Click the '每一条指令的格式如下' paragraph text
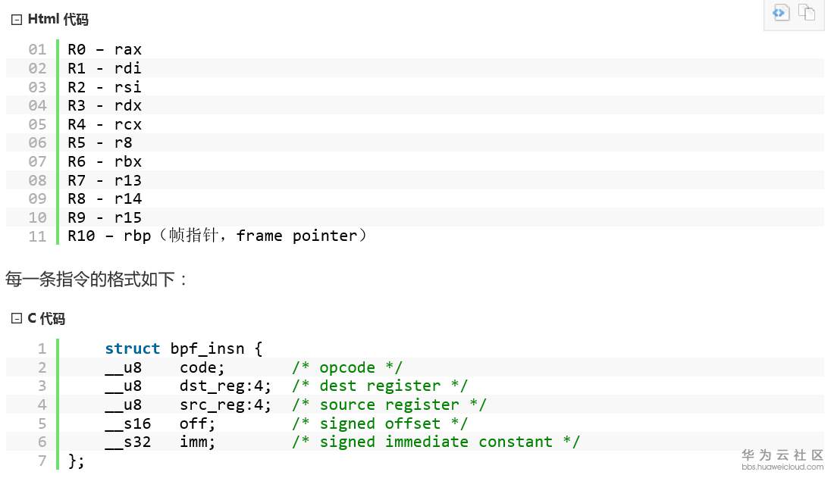 (x=96, y=279)
